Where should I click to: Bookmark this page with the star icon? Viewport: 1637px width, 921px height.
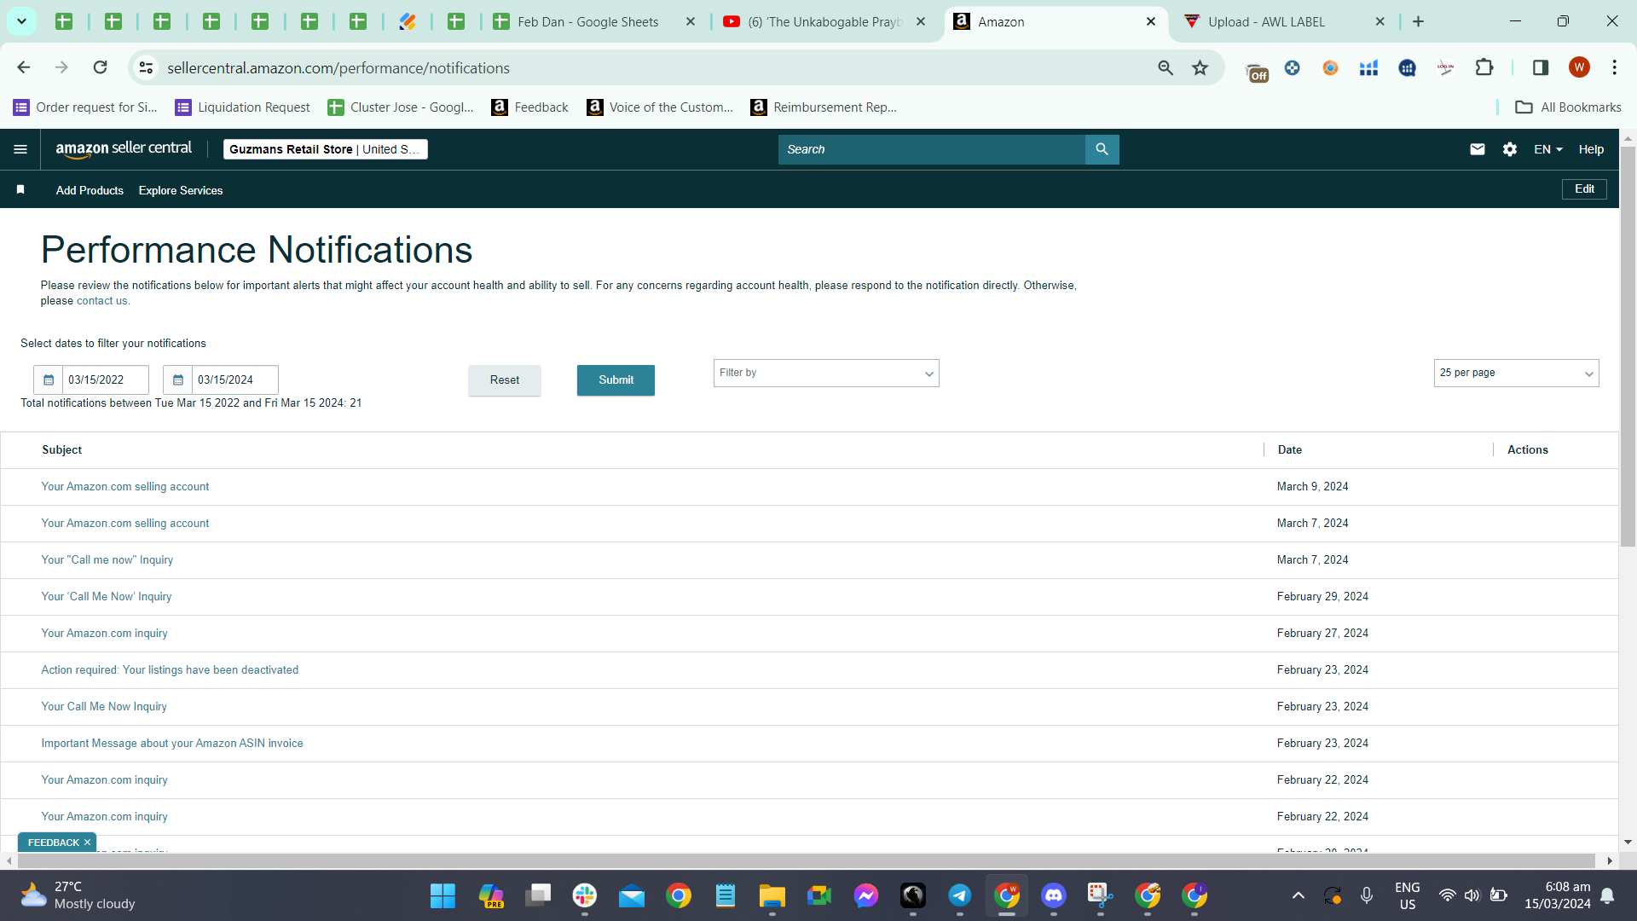click(x=1200, y=67)
